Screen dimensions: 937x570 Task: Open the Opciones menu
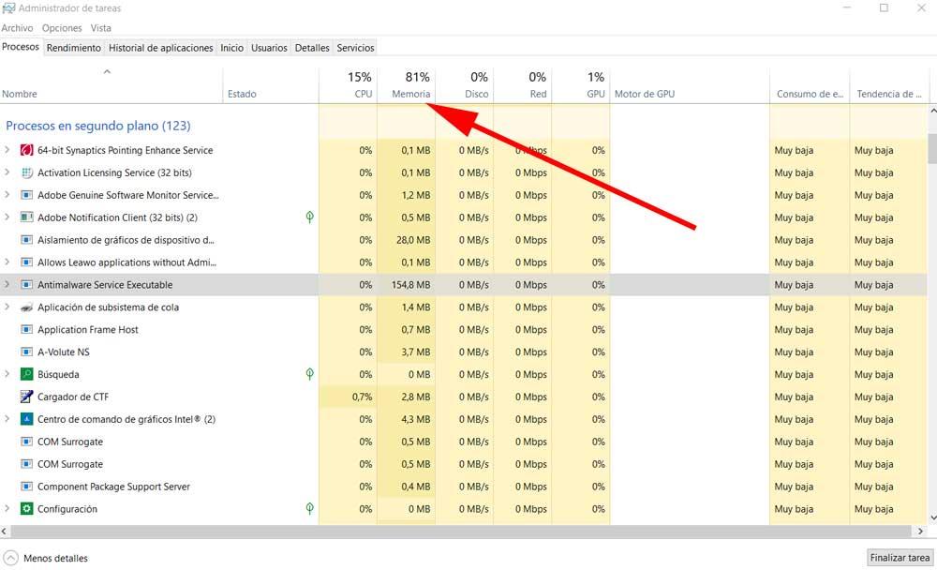(x=62, y=28)
